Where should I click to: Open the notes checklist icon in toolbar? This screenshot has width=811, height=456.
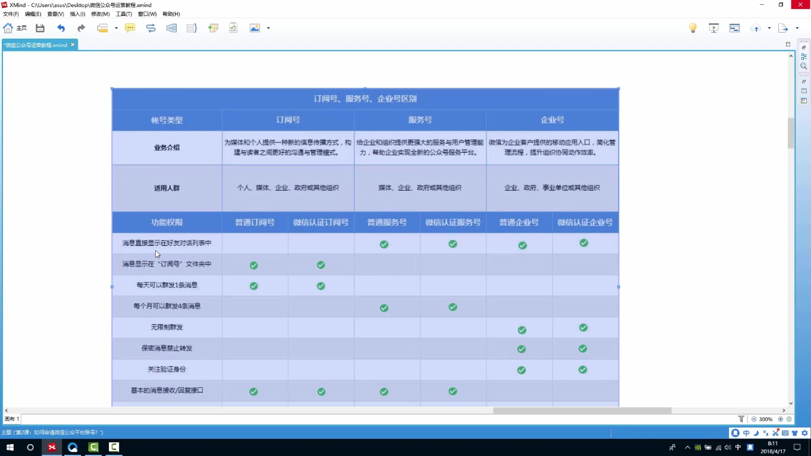point(233,28)
